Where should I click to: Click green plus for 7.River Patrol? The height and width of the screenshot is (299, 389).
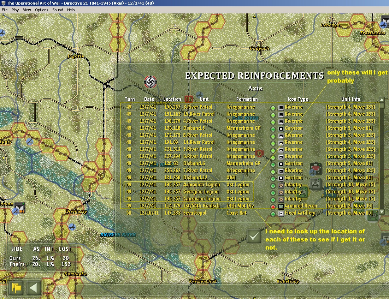(x=273, y=172)
